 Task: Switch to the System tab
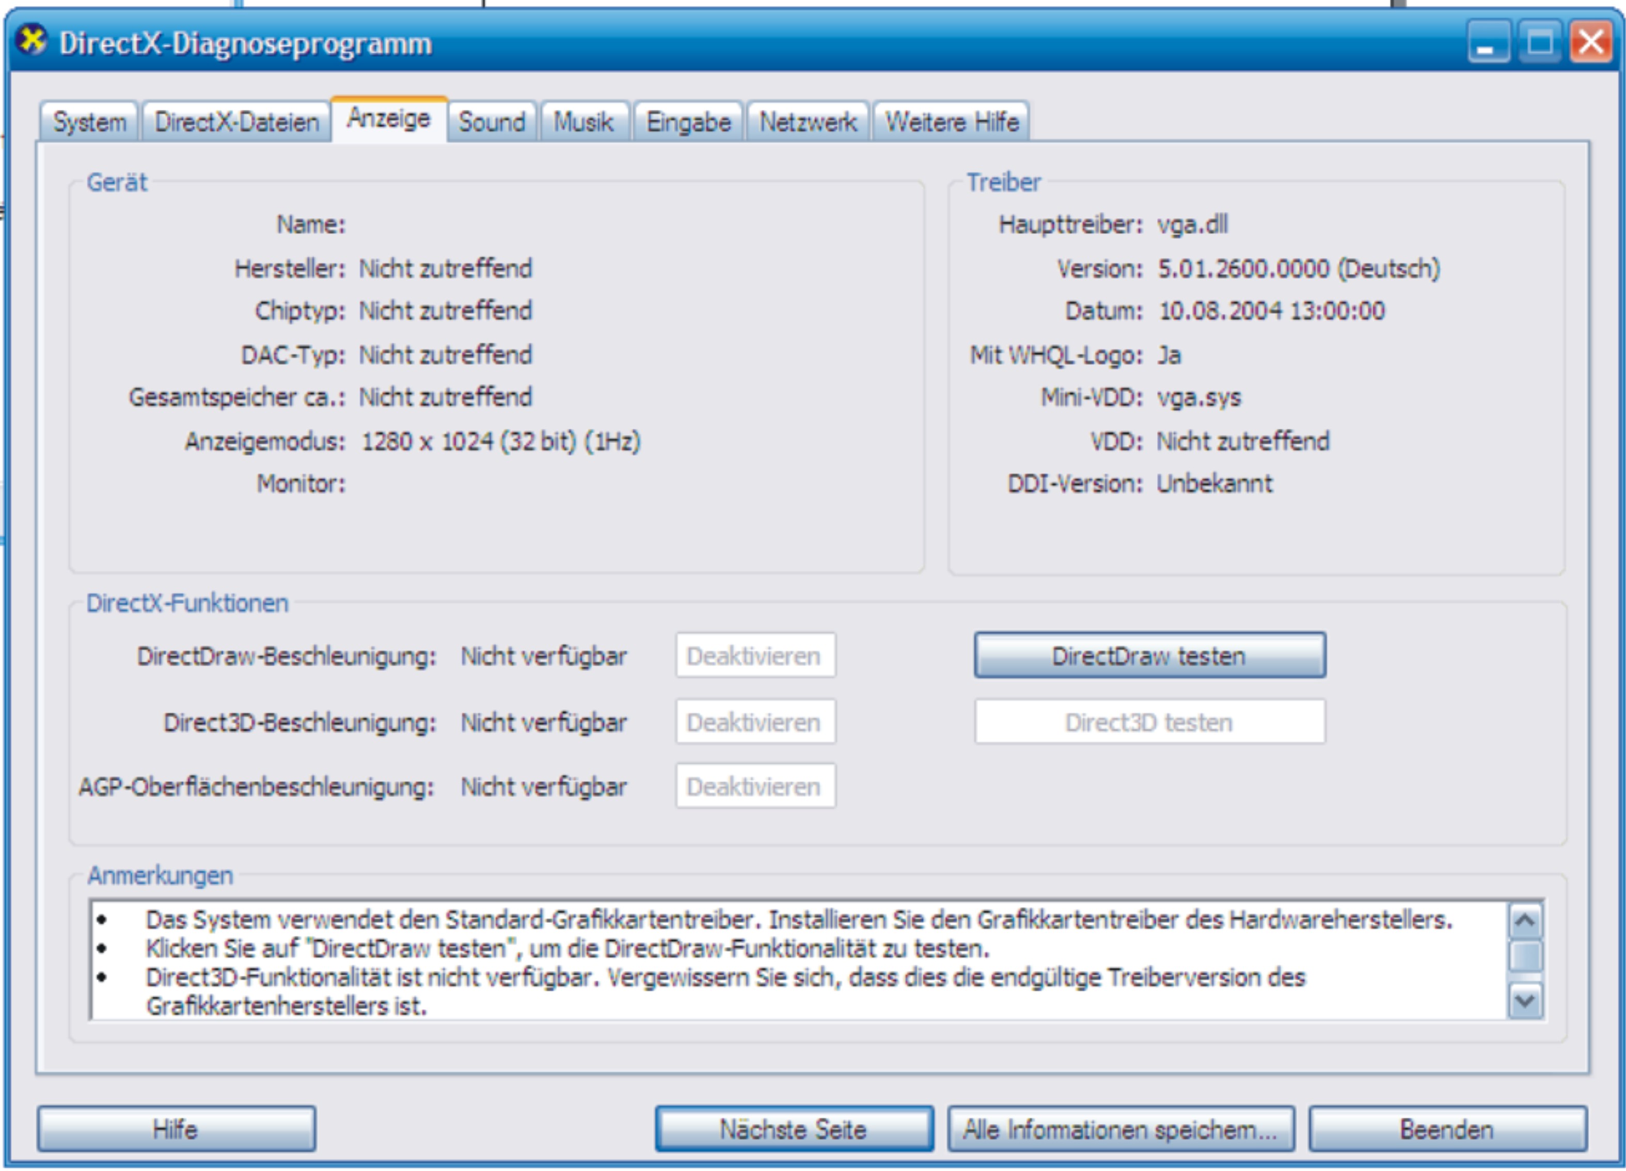click(90, 122)
